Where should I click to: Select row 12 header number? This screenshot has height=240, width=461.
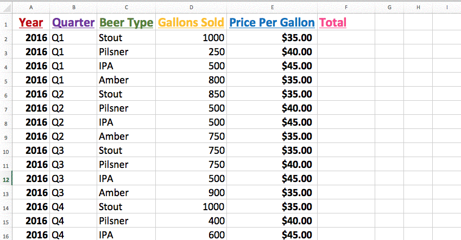coord(5,179)
